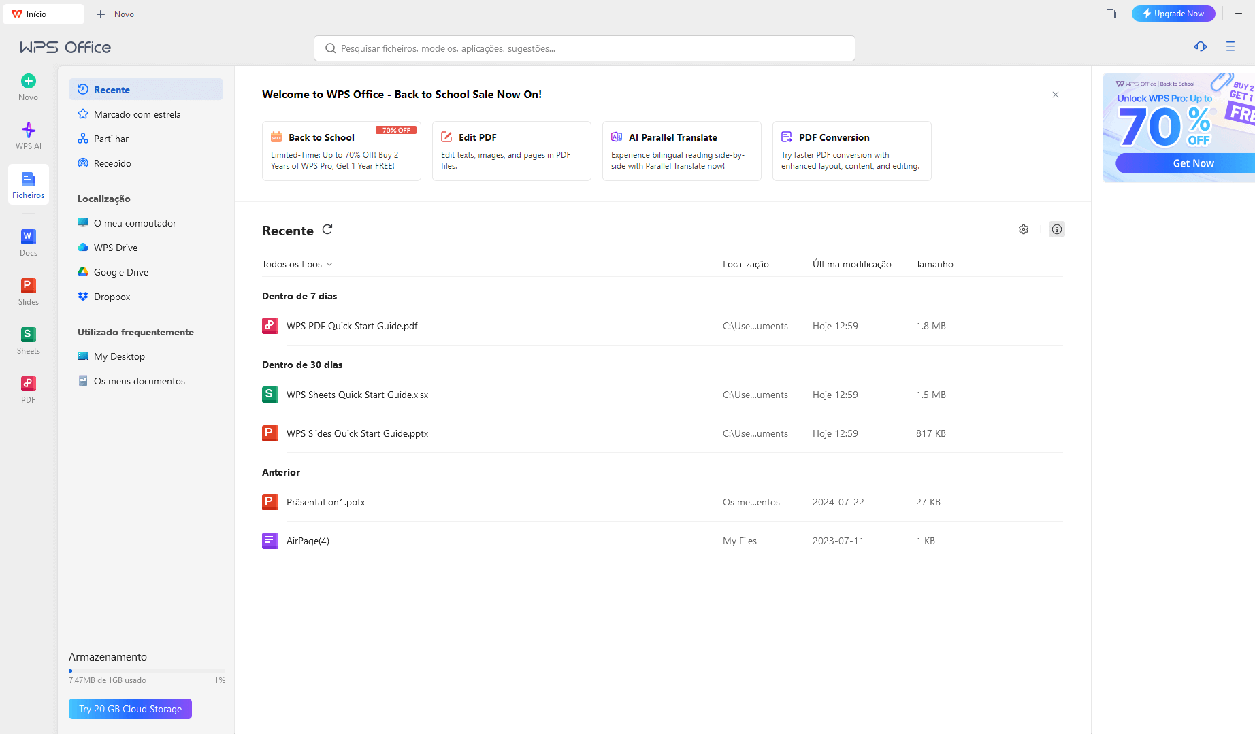Click the info icon beside settings
1255x734 pixels.
[x=1057, y=229]
